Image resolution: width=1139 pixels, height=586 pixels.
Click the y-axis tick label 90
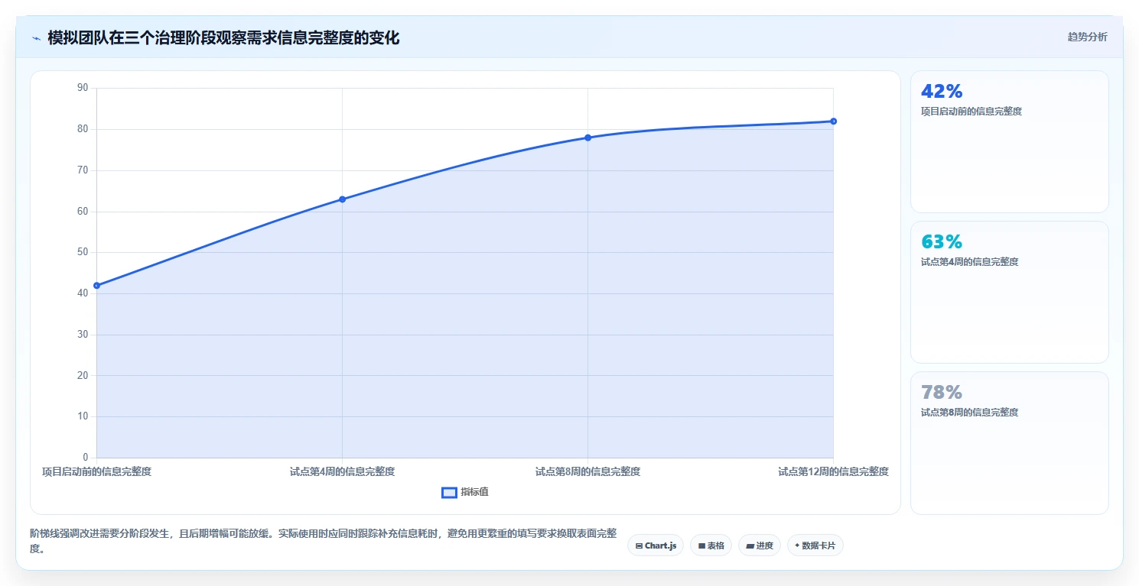click(83, 88)
